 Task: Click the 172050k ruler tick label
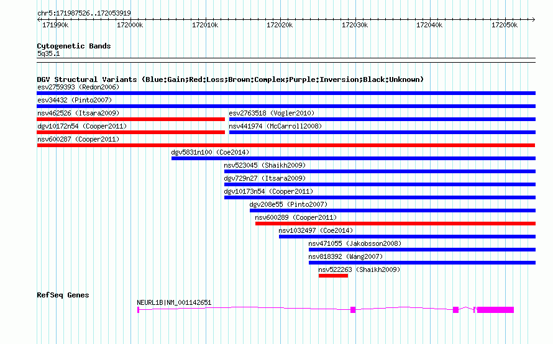click(x=505, y=25)
